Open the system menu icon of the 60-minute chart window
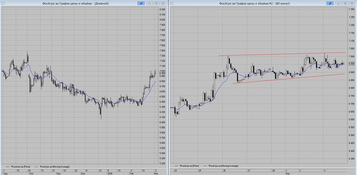357x175 pixels. pos(172,3)
